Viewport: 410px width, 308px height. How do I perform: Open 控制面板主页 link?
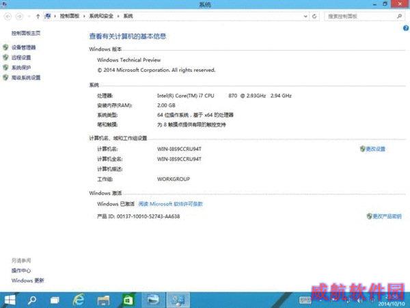click(x=26, y=33)
